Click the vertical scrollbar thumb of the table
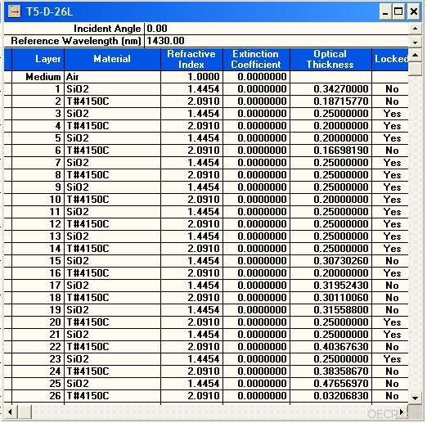The height and width of the screenshot is (423, 427). (x=416, y=69)
